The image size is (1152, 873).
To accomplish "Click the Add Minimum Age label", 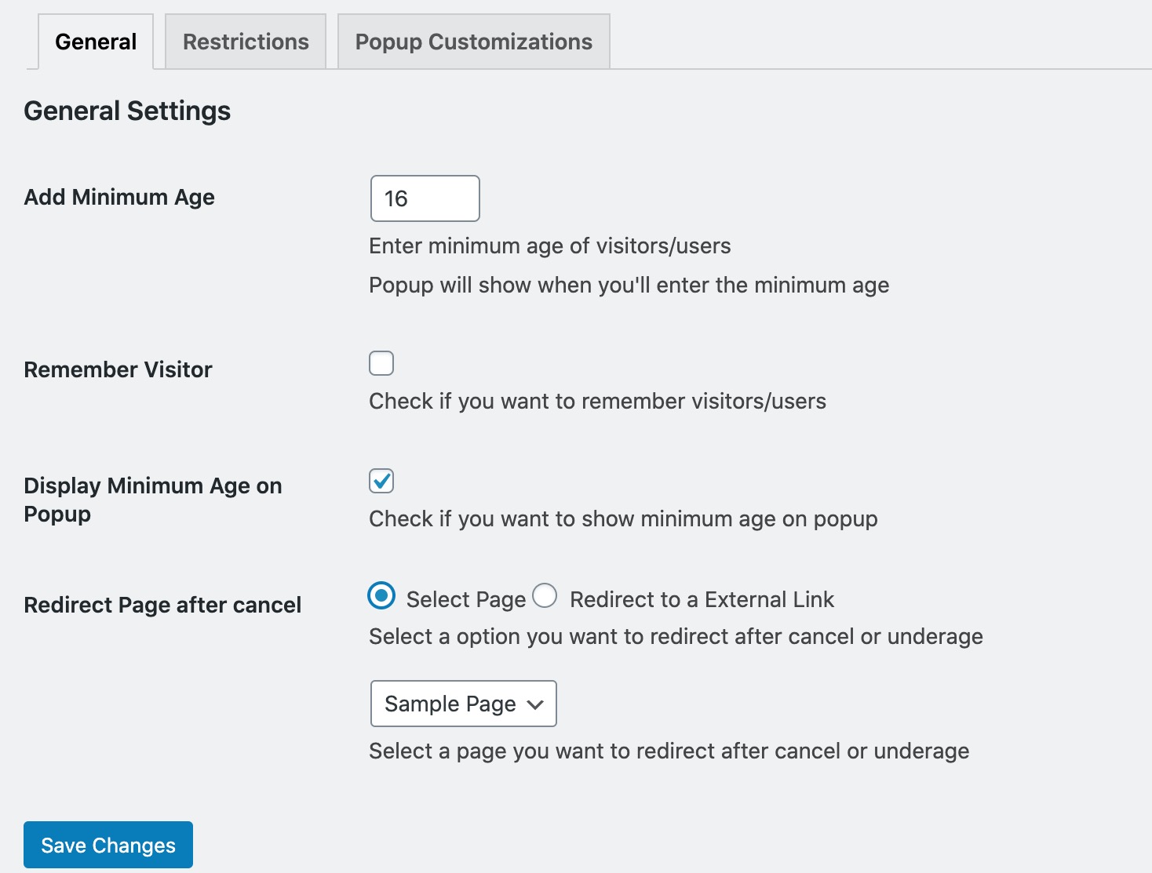I will click(x=118, y=197).
